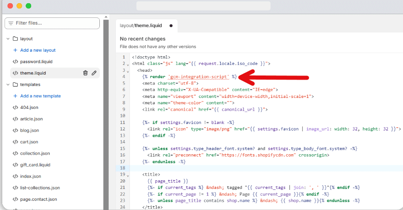Click the preconnect fonts.shopifycdn.com line
403x210 pixels.
[238, 155]
